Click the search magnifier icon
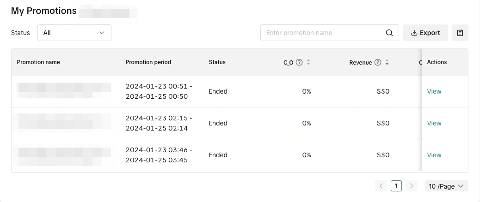Screen dimensions: 480x202 coord(389,33)
